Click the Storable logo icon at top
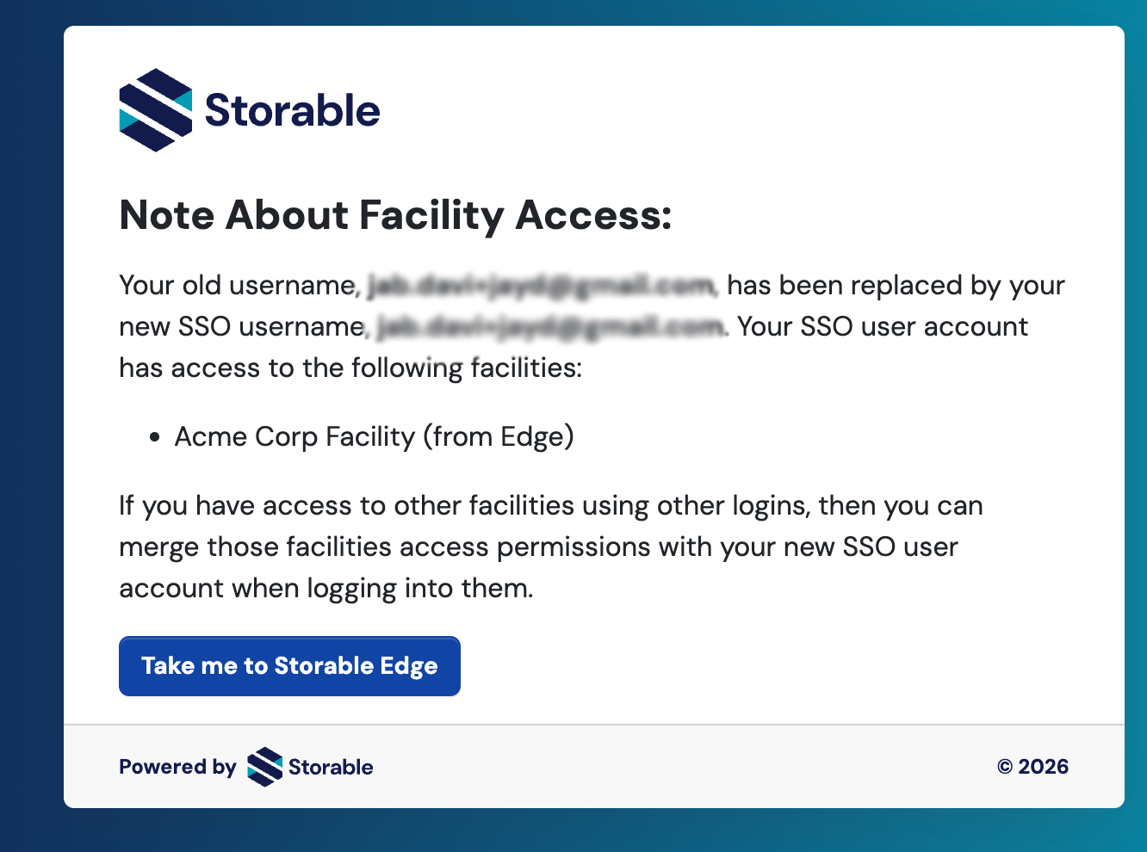The width and height of the screenshot is (1147, 852). coord(155,109)
